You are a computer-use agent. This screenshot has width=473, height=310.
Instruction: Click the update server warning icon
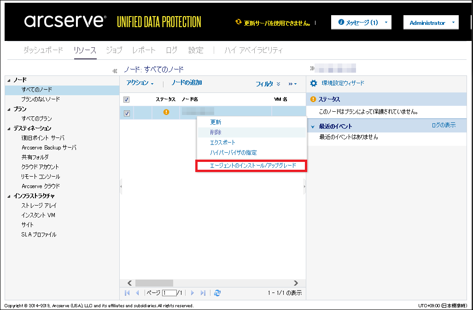238,22
